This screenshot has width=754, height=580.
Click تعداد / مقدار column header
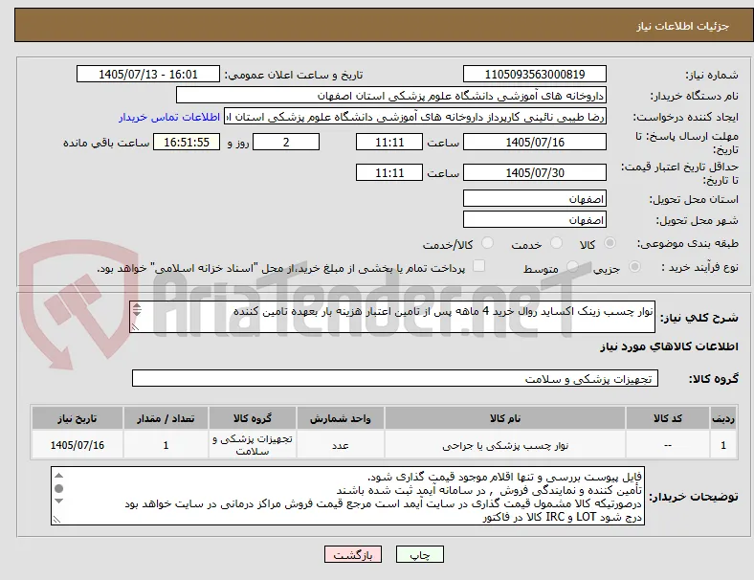pyautogui.click(x=166, y=418)
